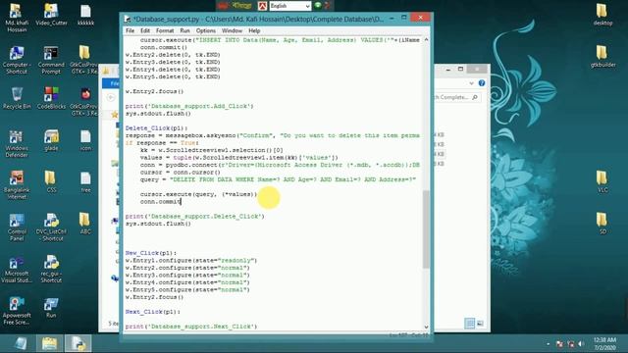Click the Python IDLE taskbar button
The width and height of the screenshot is (628, 353).
click(78, 343)
